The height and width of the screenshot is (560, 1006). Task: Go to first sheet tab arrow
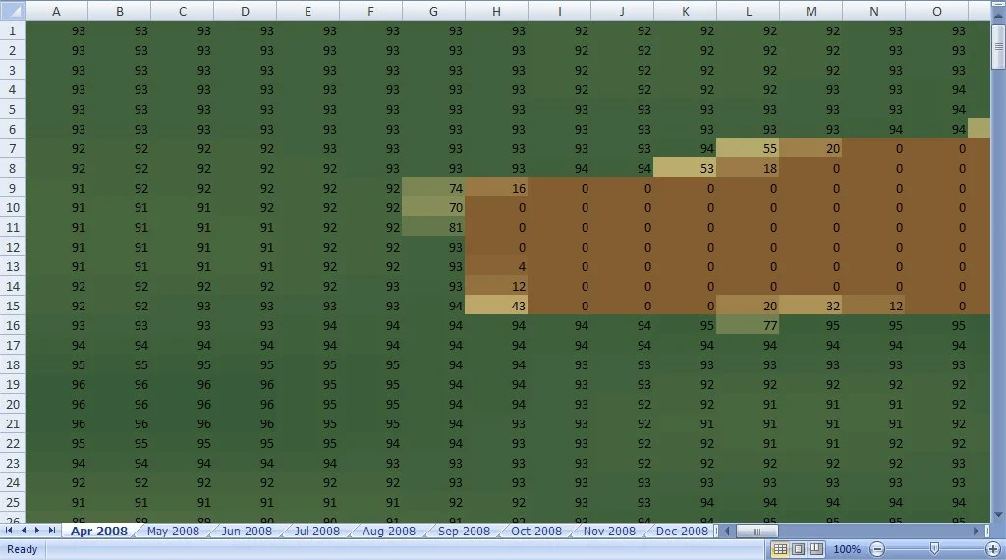[9, 531]
